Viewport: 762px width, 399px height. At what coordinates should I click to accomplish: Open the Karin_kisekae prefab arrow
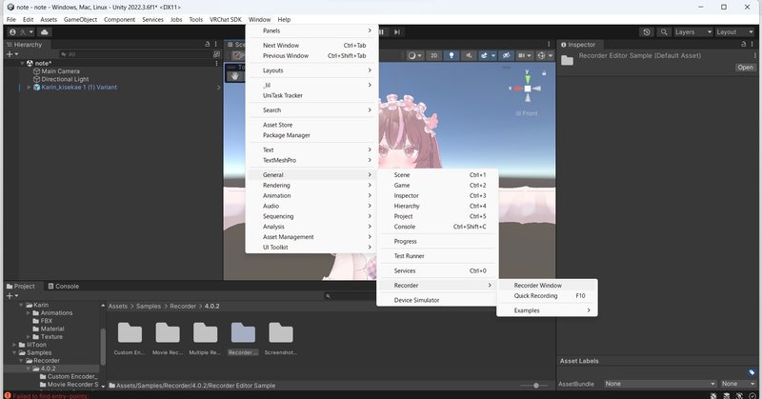[219, 88]
